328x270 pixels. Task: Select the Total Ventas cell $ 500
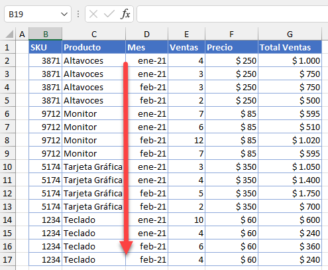(x=290, y=100)
